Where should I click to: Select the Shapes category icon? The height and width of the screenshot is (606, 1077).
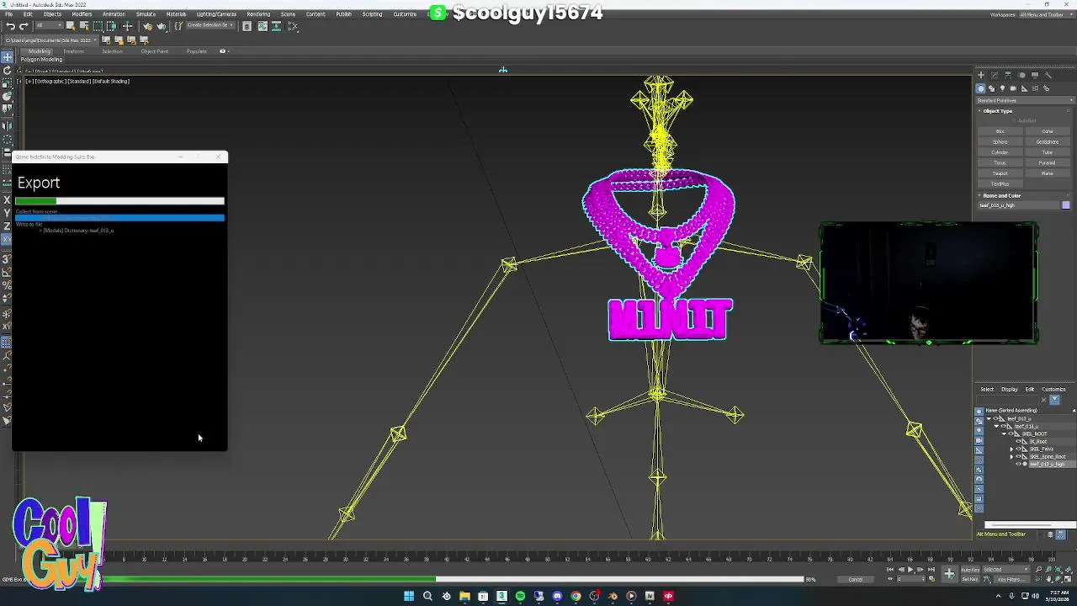[991, 88]
